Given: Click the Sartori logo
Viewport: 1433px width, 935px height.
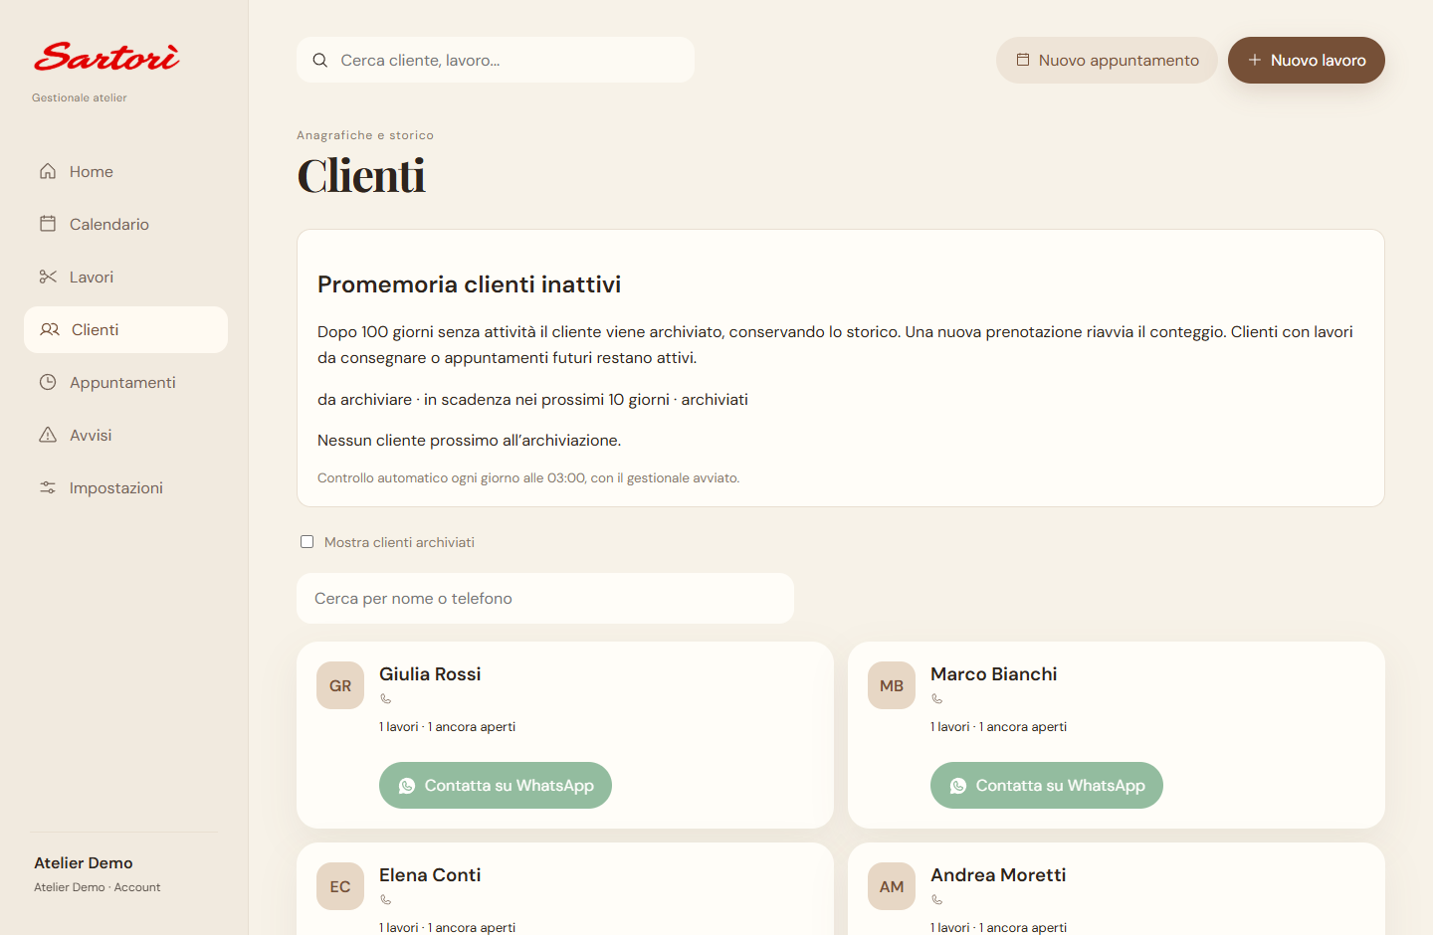Looking at the screenshot, I should 106,57.
